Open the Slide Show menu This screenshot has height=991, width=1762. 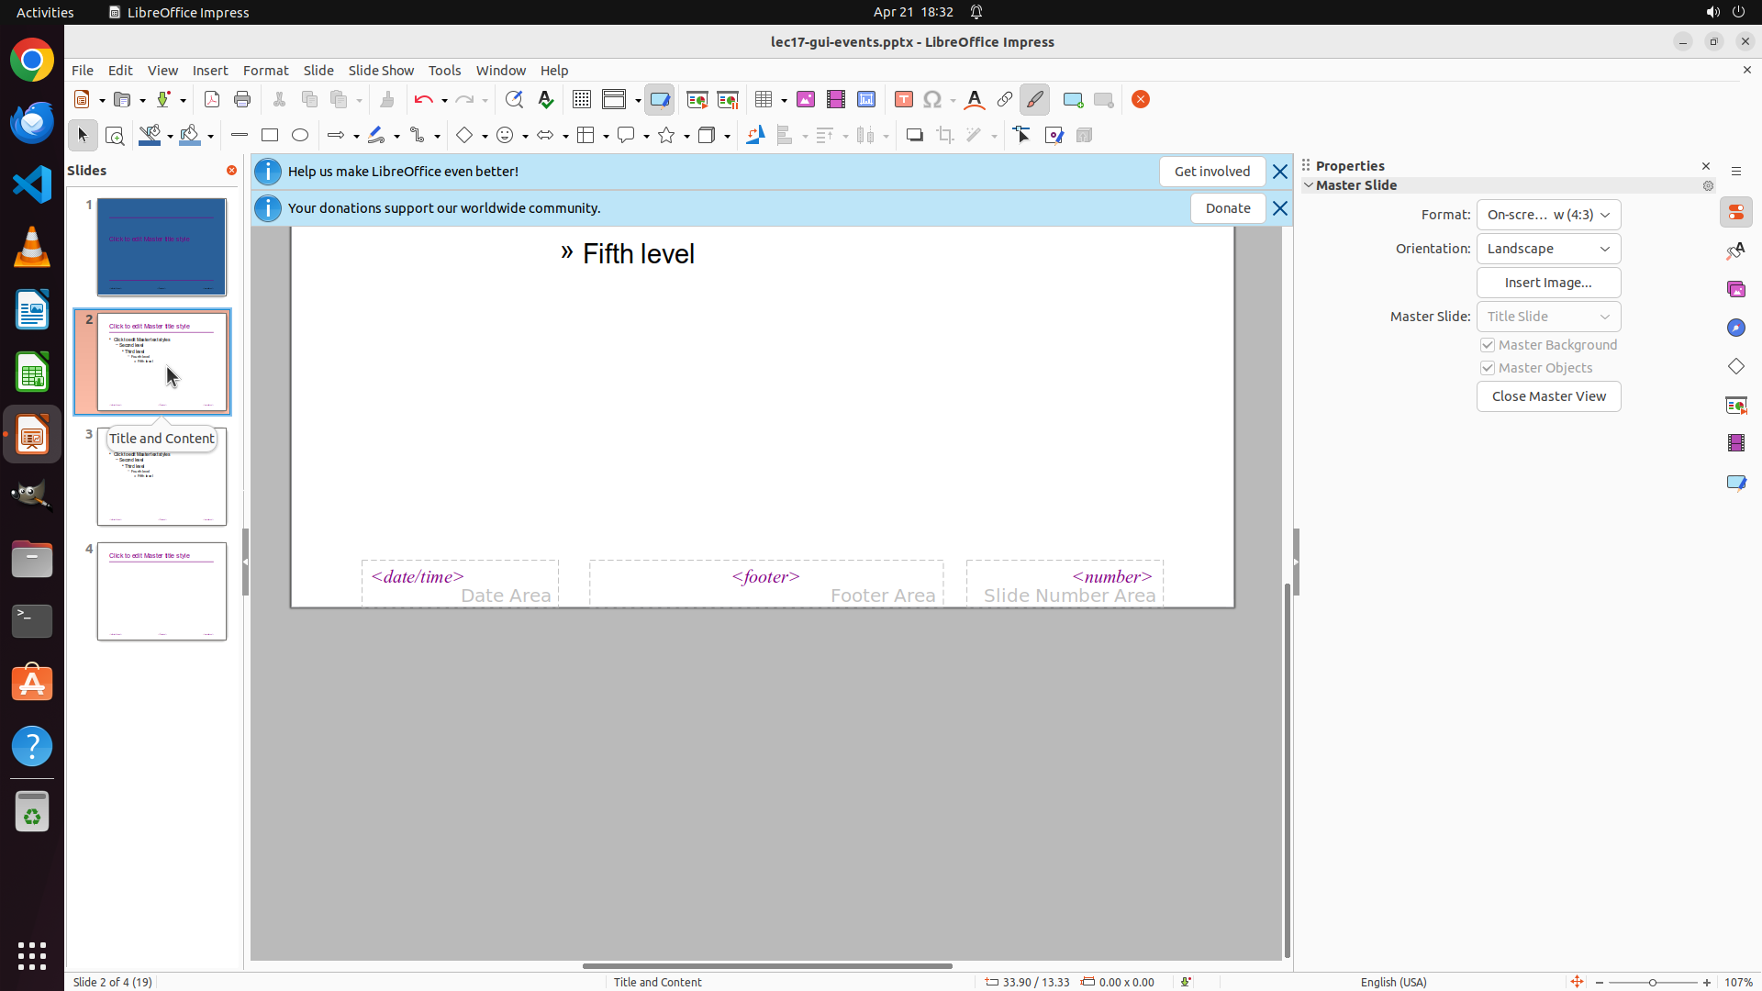coord(381,71)
